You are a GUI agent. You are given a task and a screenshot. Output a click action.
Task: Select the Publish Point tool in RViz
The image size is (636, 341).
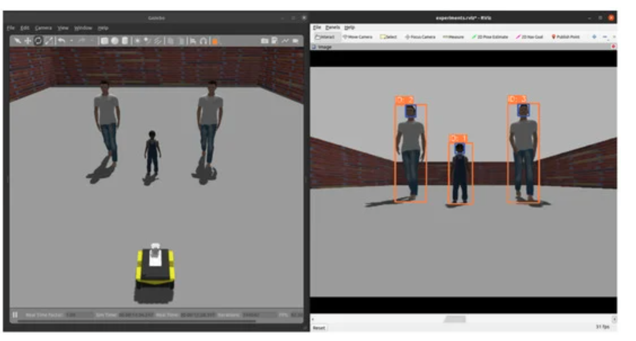pos(566,37)
